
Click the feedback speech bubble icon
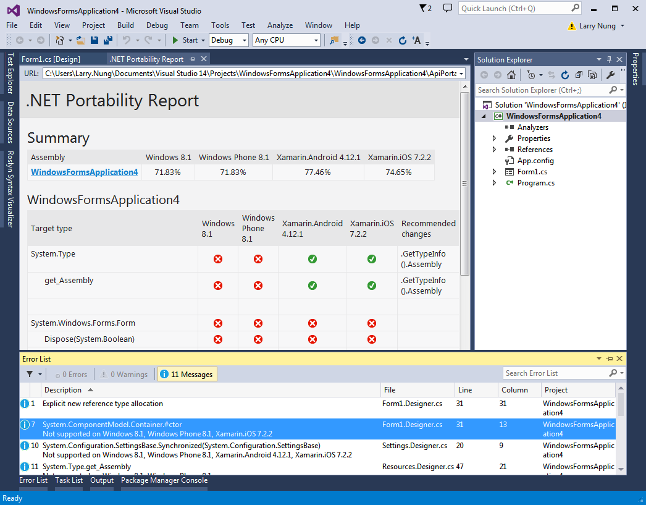(447, 8)
